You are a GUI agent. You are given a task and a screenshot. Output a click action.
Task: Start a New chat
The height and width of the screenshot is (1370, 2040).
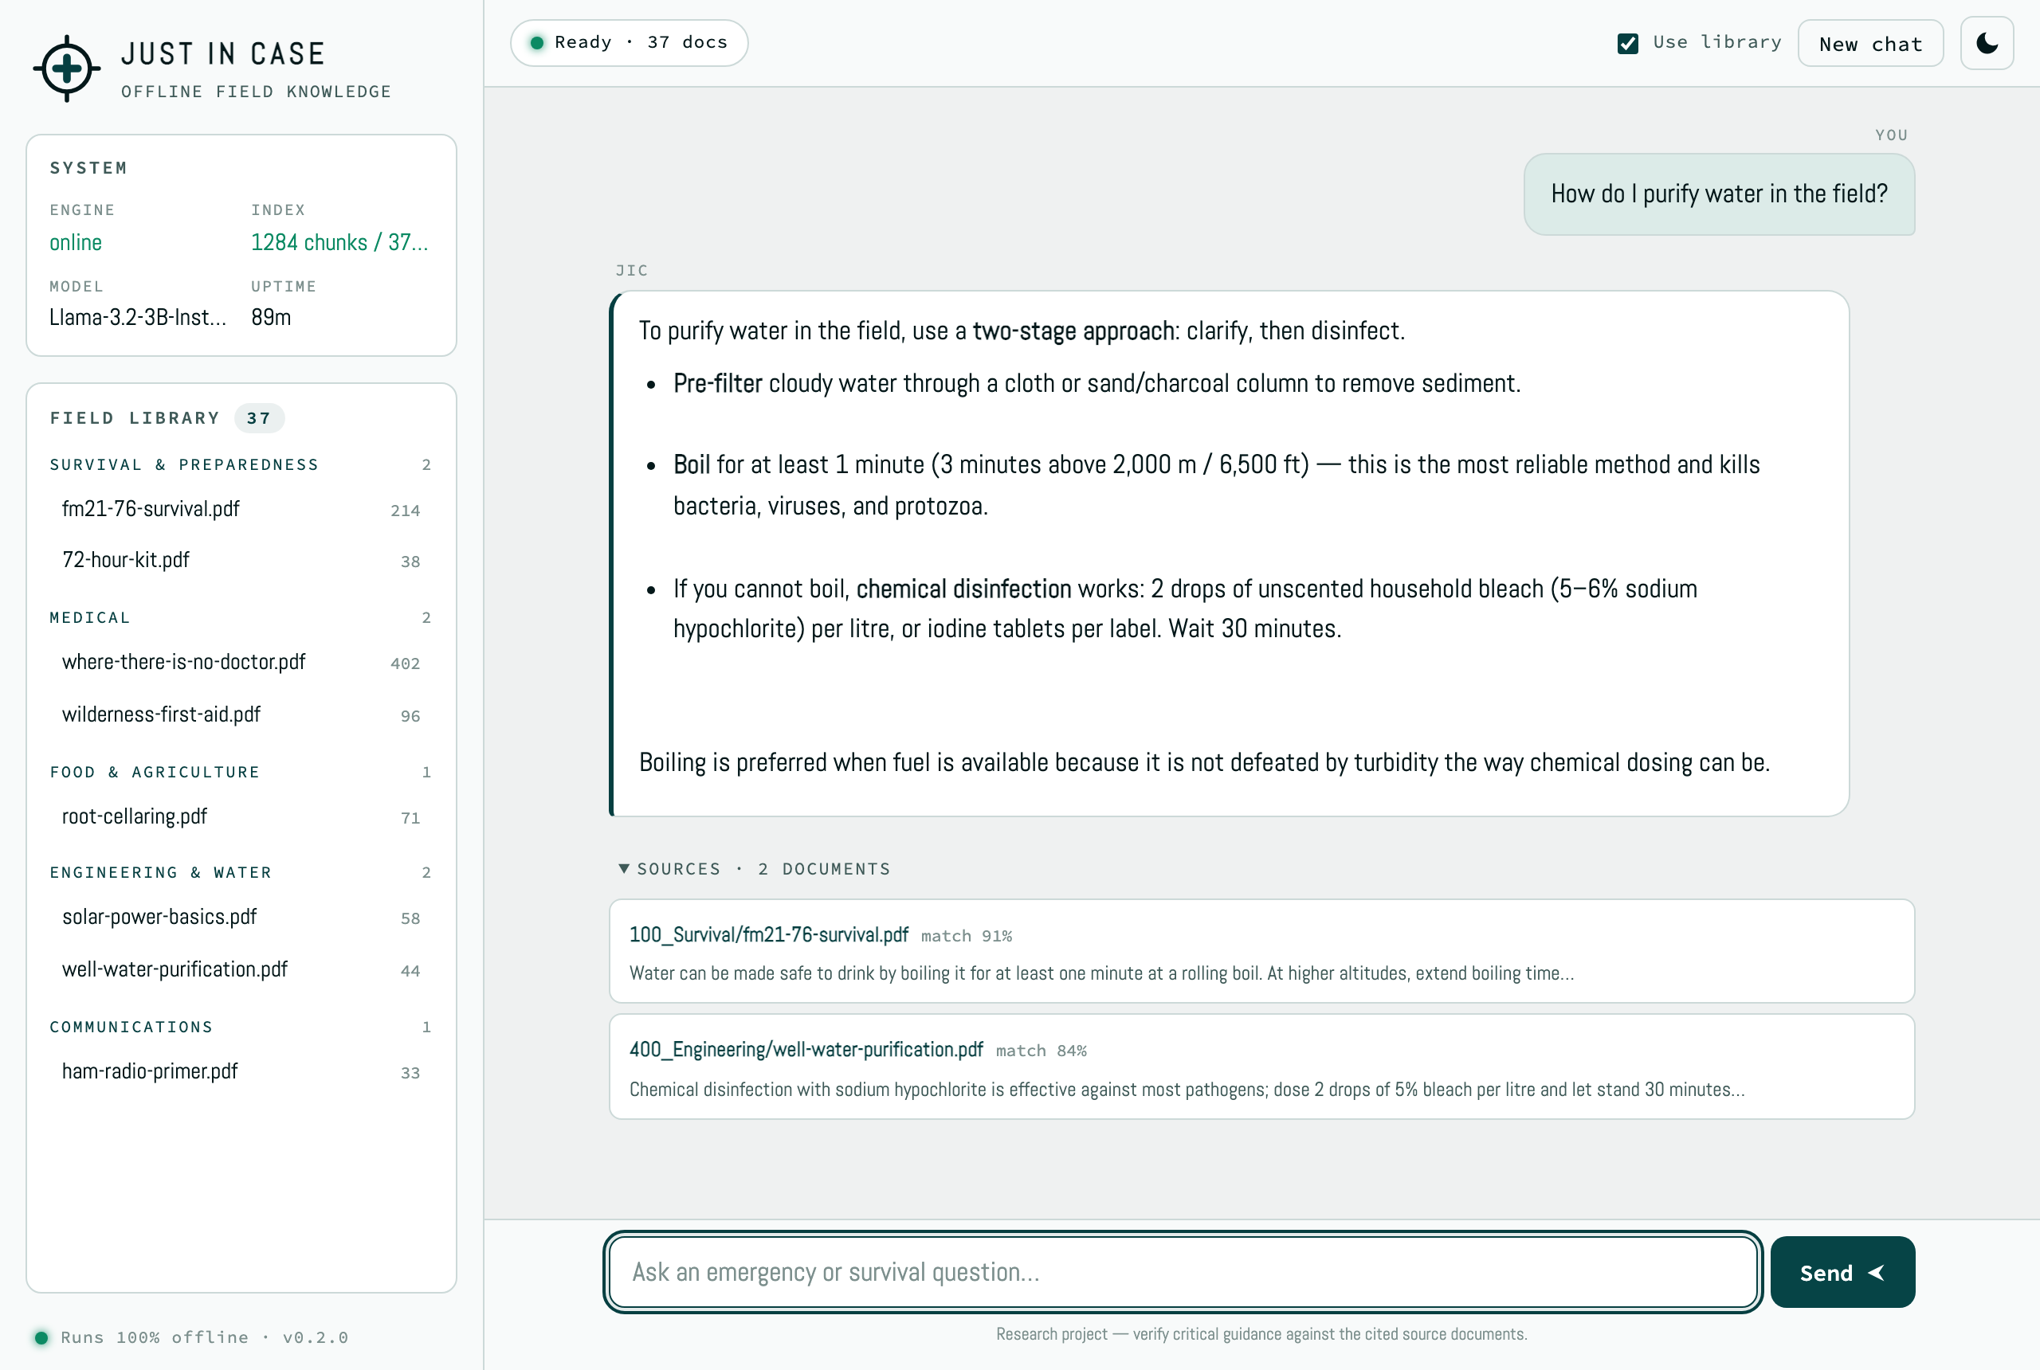tap(1869, 43)
